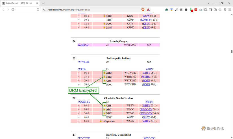This screenshot has height=139, width=233.
Task: Open Leo AI sparkle assistant
Action: coord(220,10)
